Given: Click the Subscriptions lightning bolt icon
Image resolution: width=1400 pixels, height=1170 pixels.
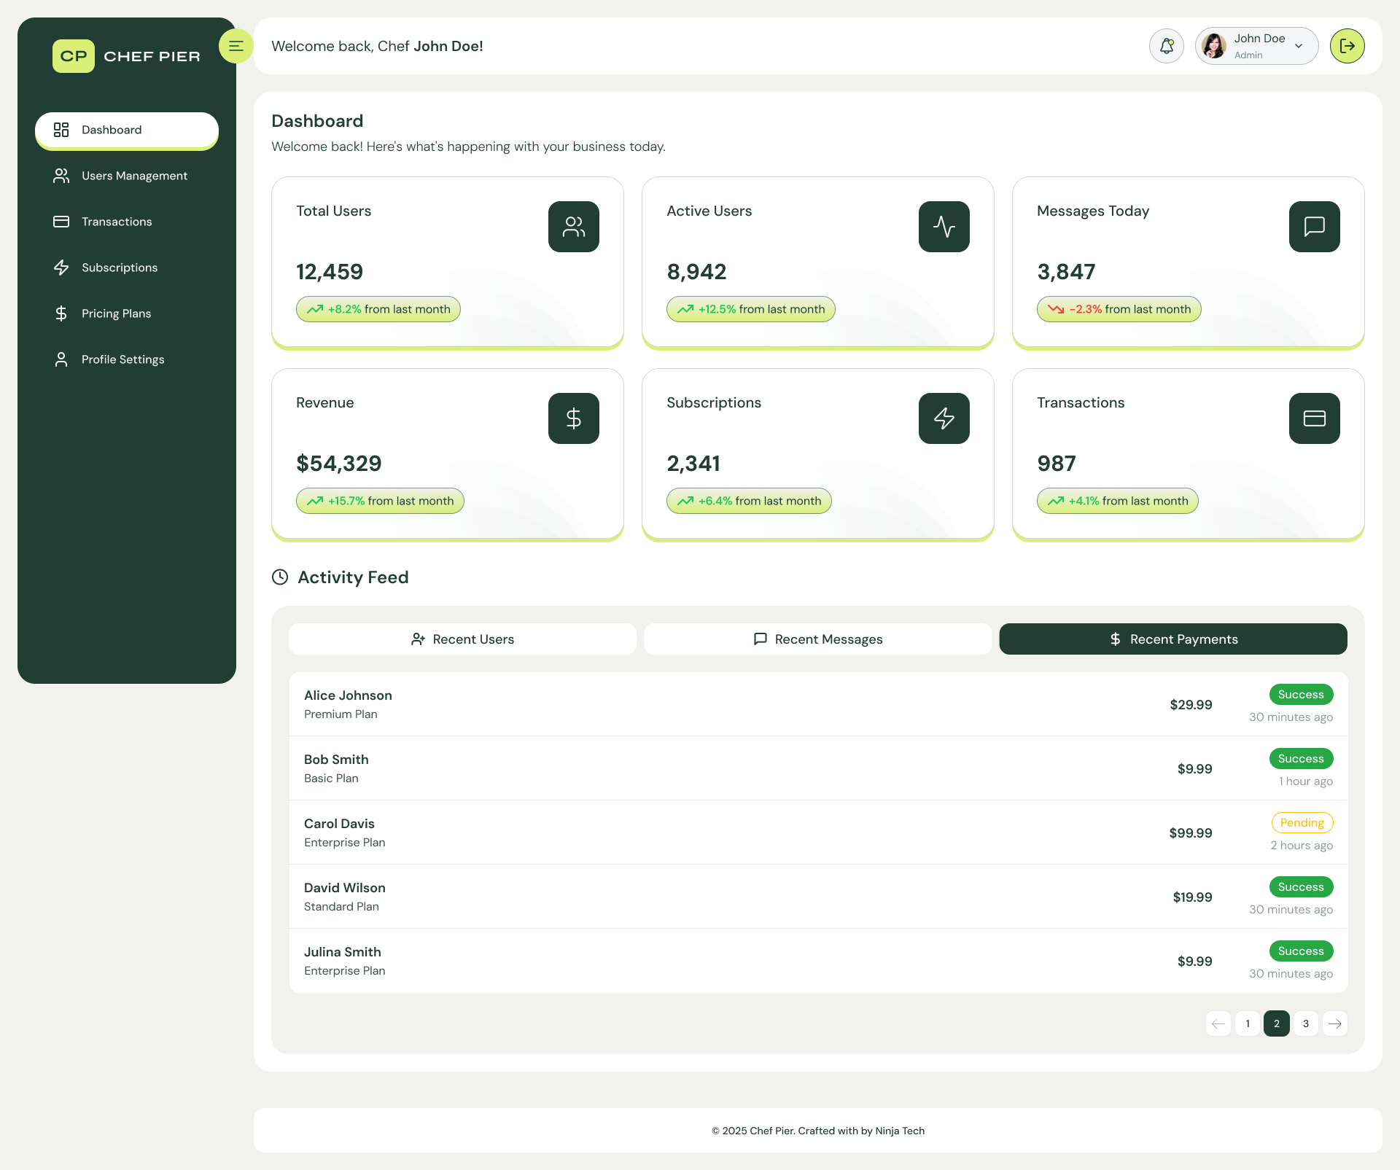Looking at the screenshot, I should click(944, 418).
